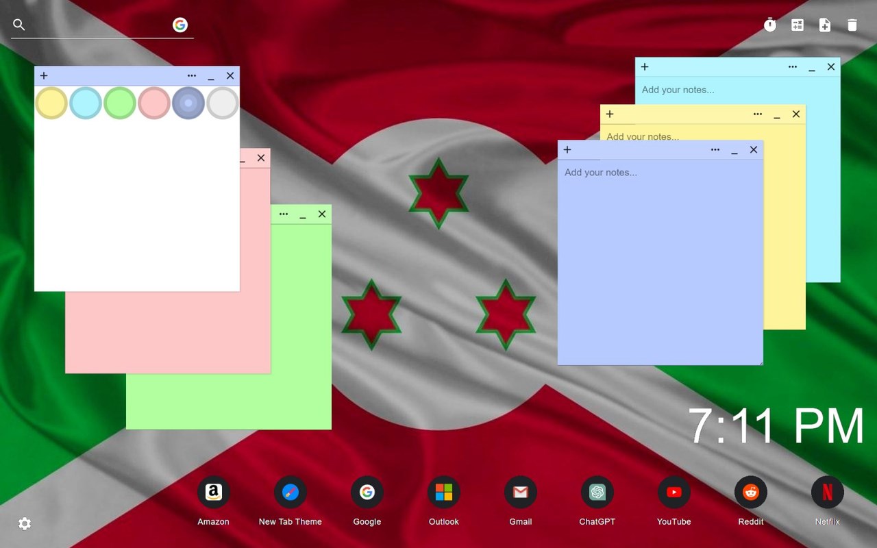Image resolution: width=877 pixels, height=548 pixels.
Task: Open the Google shortcut in the dock
Action: coord(367,493)
